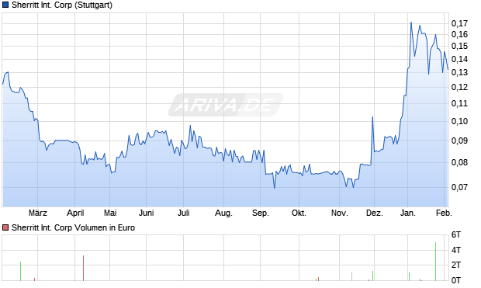
Task: Click the 'Aug.' month label
Action: pos(223,213)
